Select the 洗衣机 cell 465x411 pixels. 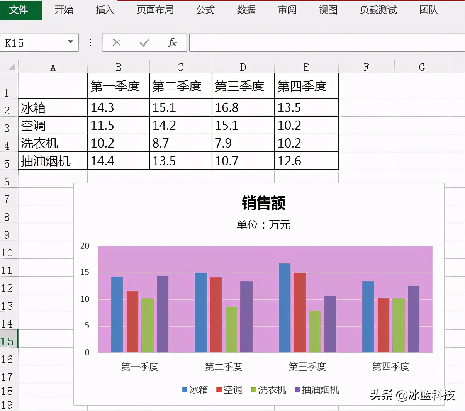[x=53, y=143]
